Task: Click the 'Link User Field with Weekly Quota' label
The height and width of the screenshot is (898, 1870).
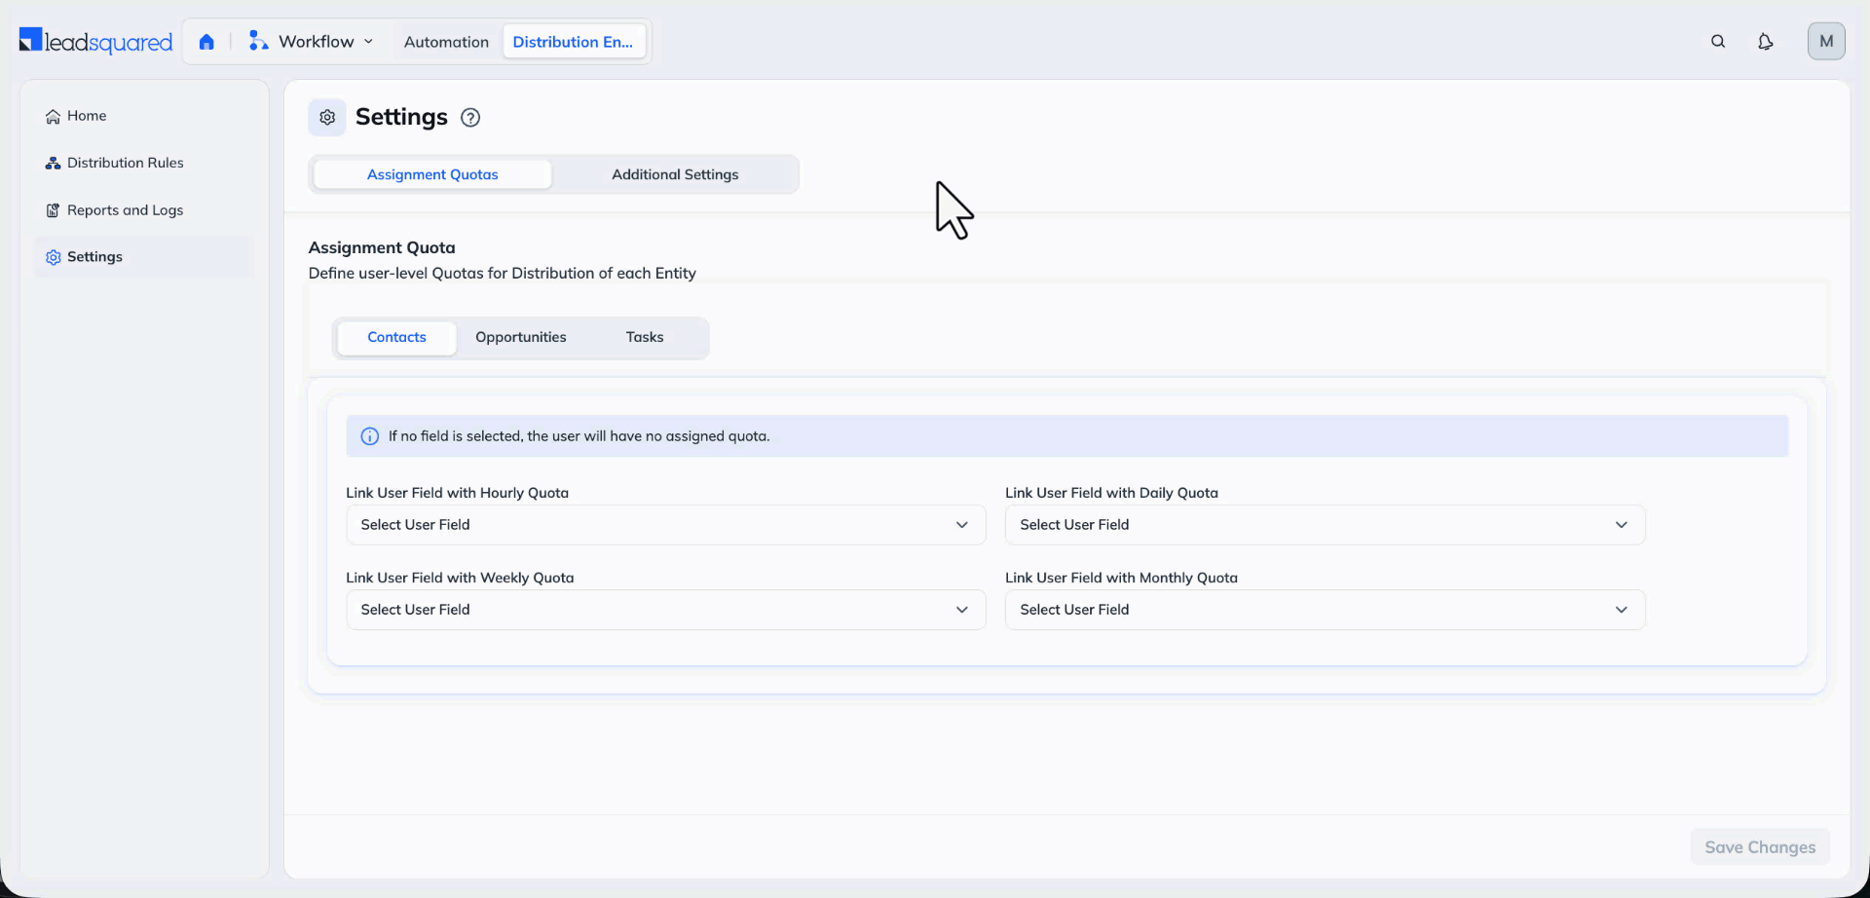Action: click(x=460, y=578)
